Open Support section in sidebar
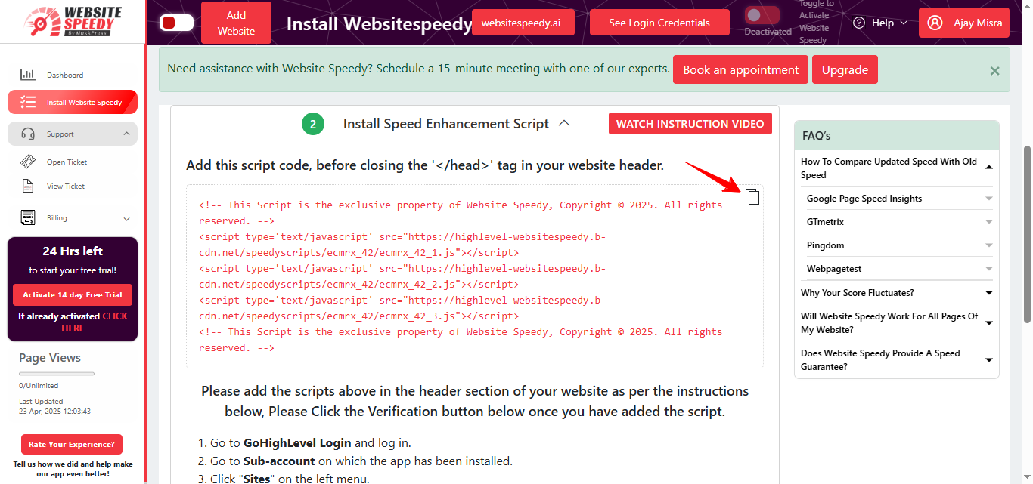This screenshot has width=1033, height=484. pyautogui.click(x=73, y=134)
